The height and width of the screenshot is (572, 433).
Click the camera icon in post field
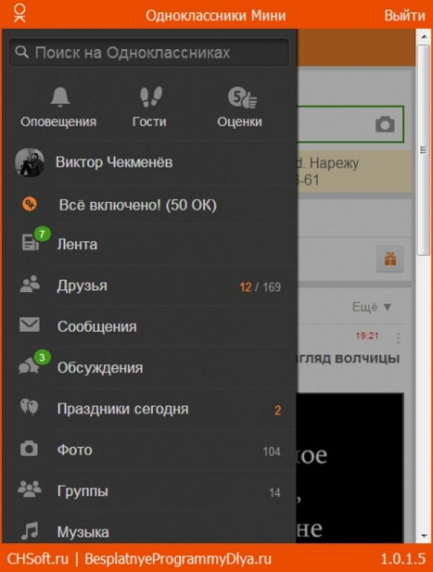[x=385, y=124]
